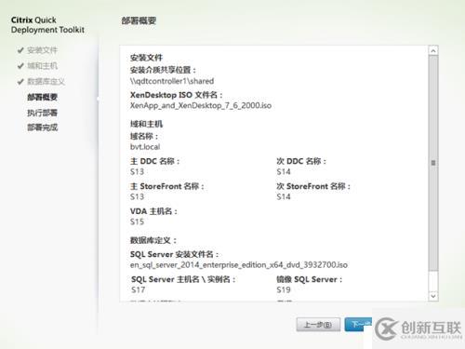
Task: Click the Citrix Quick Deployment Toolkit title
Action: (x=47, y=25)
